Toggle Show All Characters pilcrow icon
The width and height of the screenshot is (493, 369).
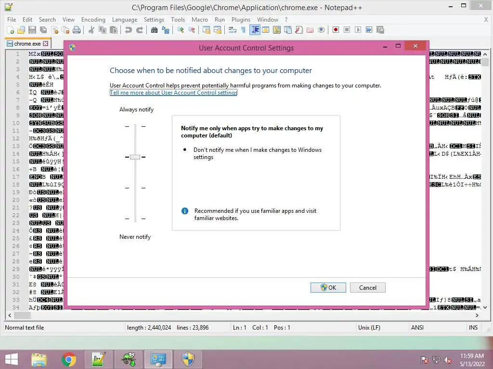(243, 30)
